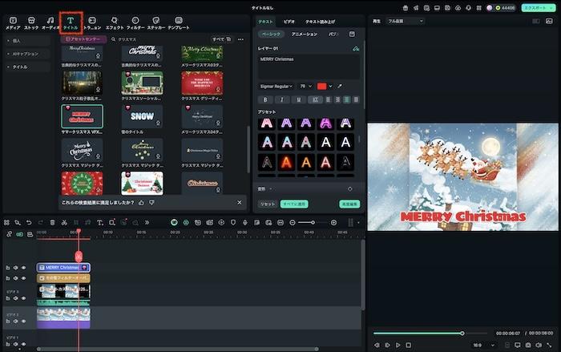
Task: Click the trash delete icon in timeline toolbar
Action: (52, 223)
